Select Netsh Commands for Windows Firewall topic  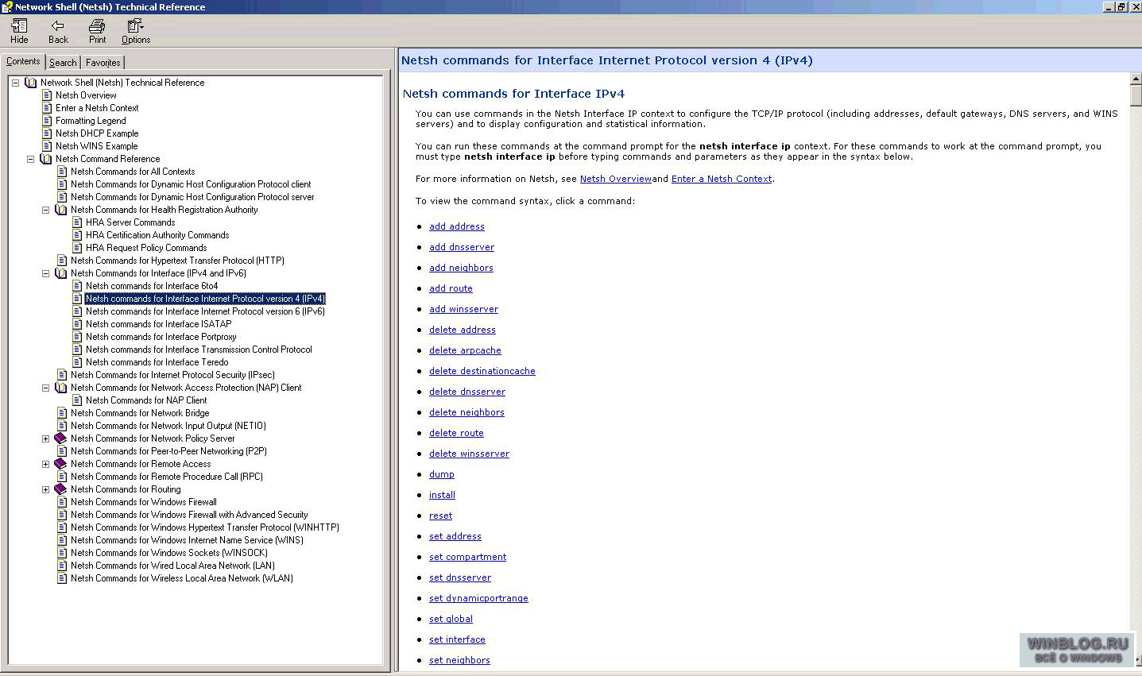[144, 502]
